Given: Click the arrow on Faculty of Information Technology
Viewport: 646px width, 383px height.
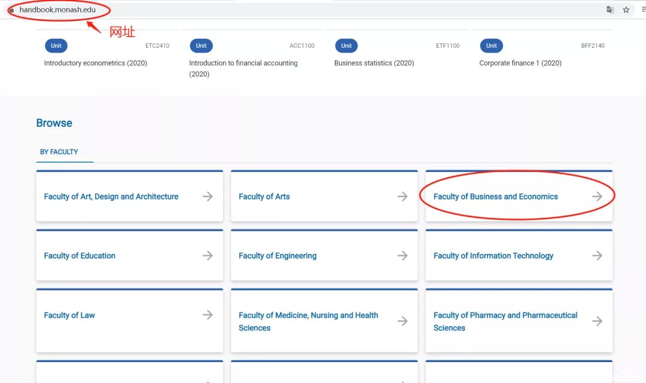Looking at the screenshot, I should point(598,256).
